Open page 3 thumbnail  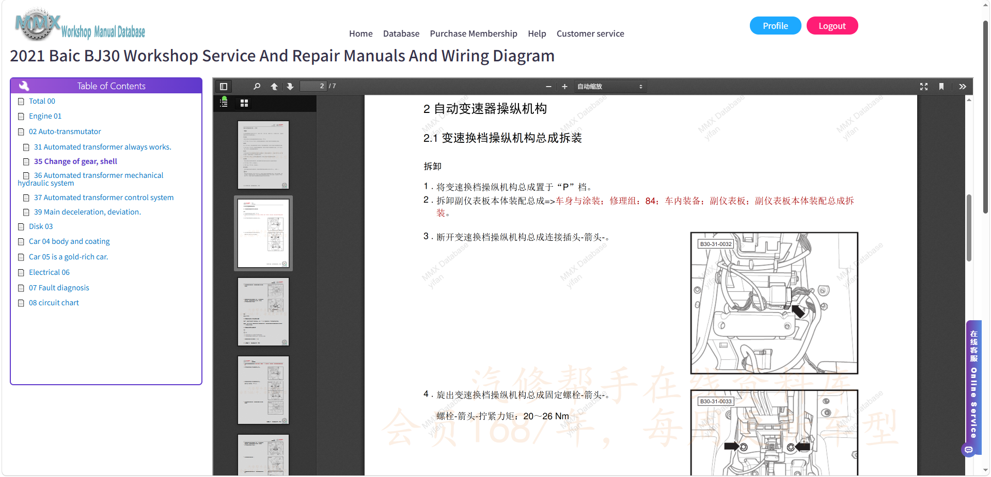click(x=263, y=311)
